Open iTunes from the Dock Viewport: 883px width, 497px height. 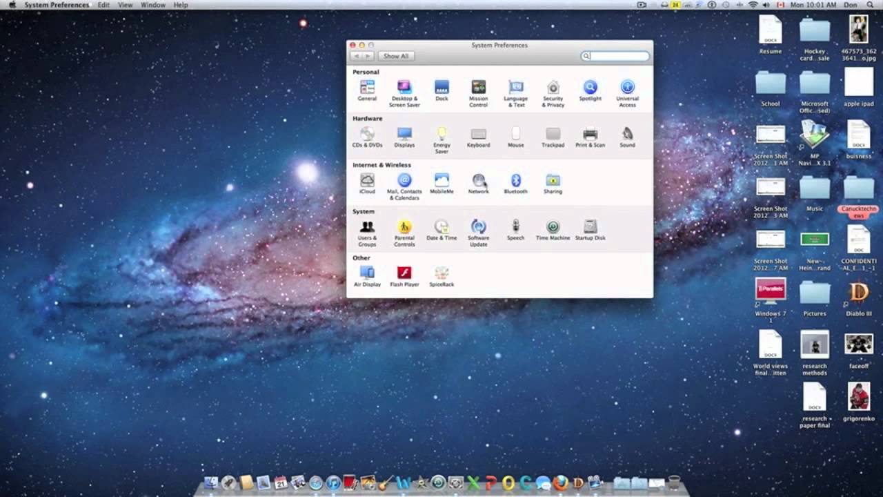tap(333, 483)
